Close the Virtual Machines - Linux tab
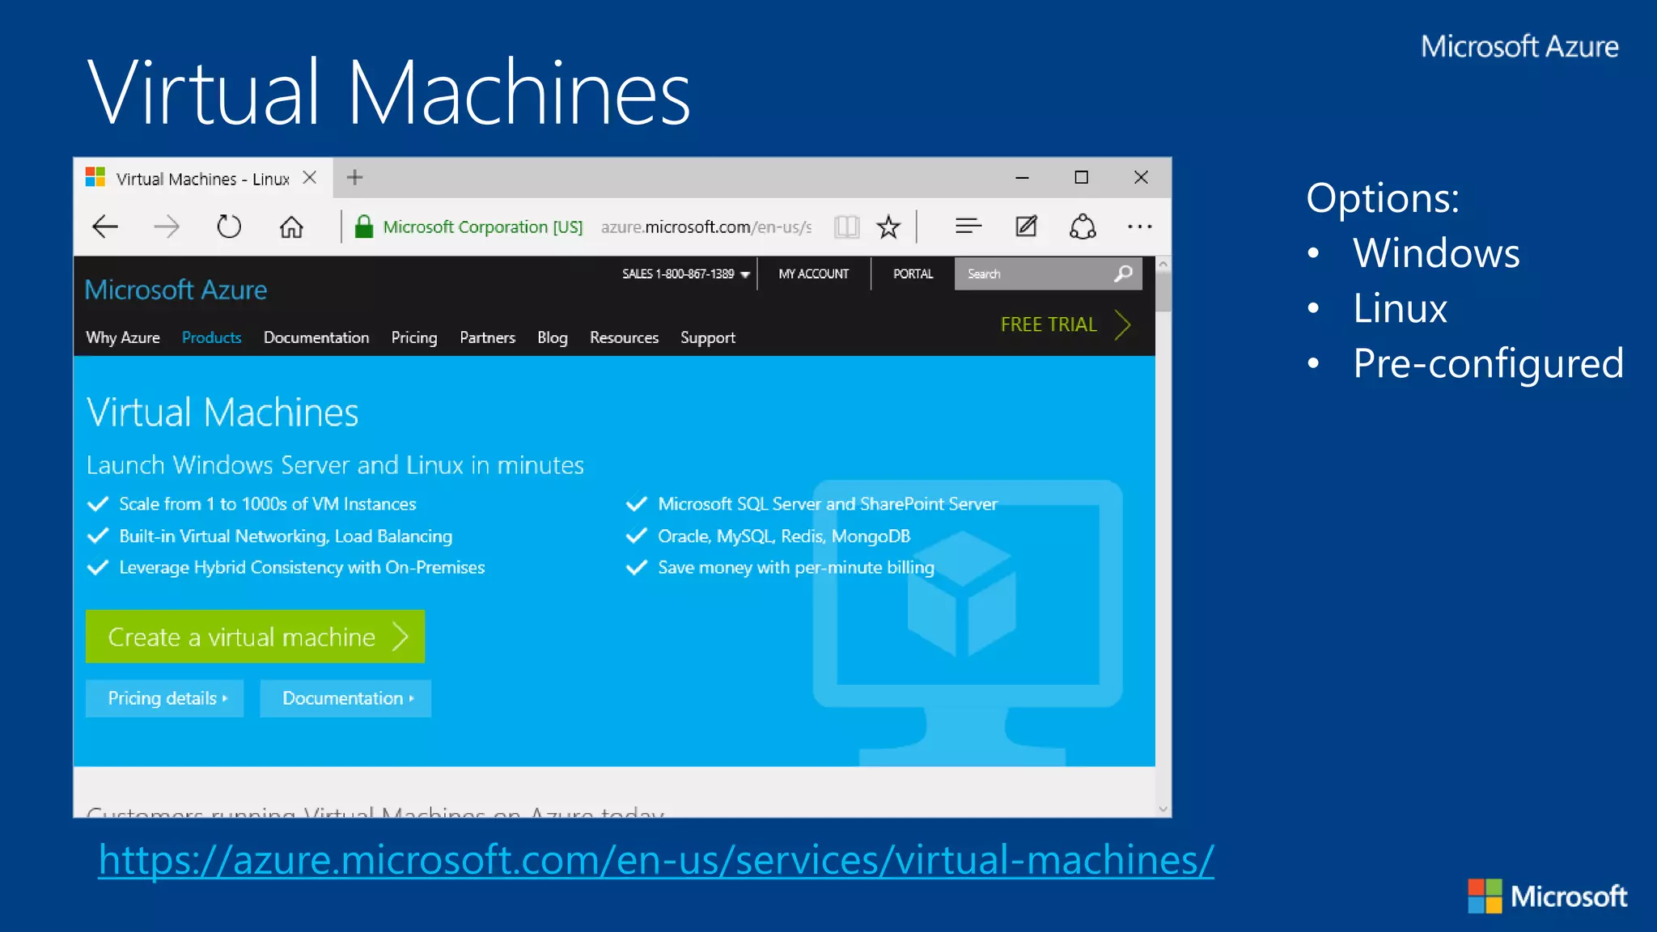The image size is (1657, 932). 309,178
